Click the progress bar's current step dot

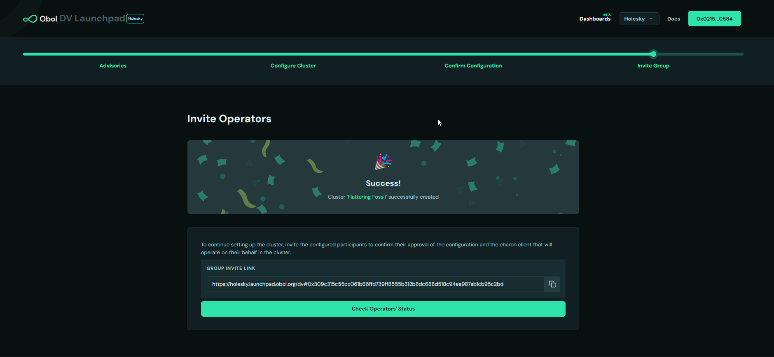coord(653,54)
